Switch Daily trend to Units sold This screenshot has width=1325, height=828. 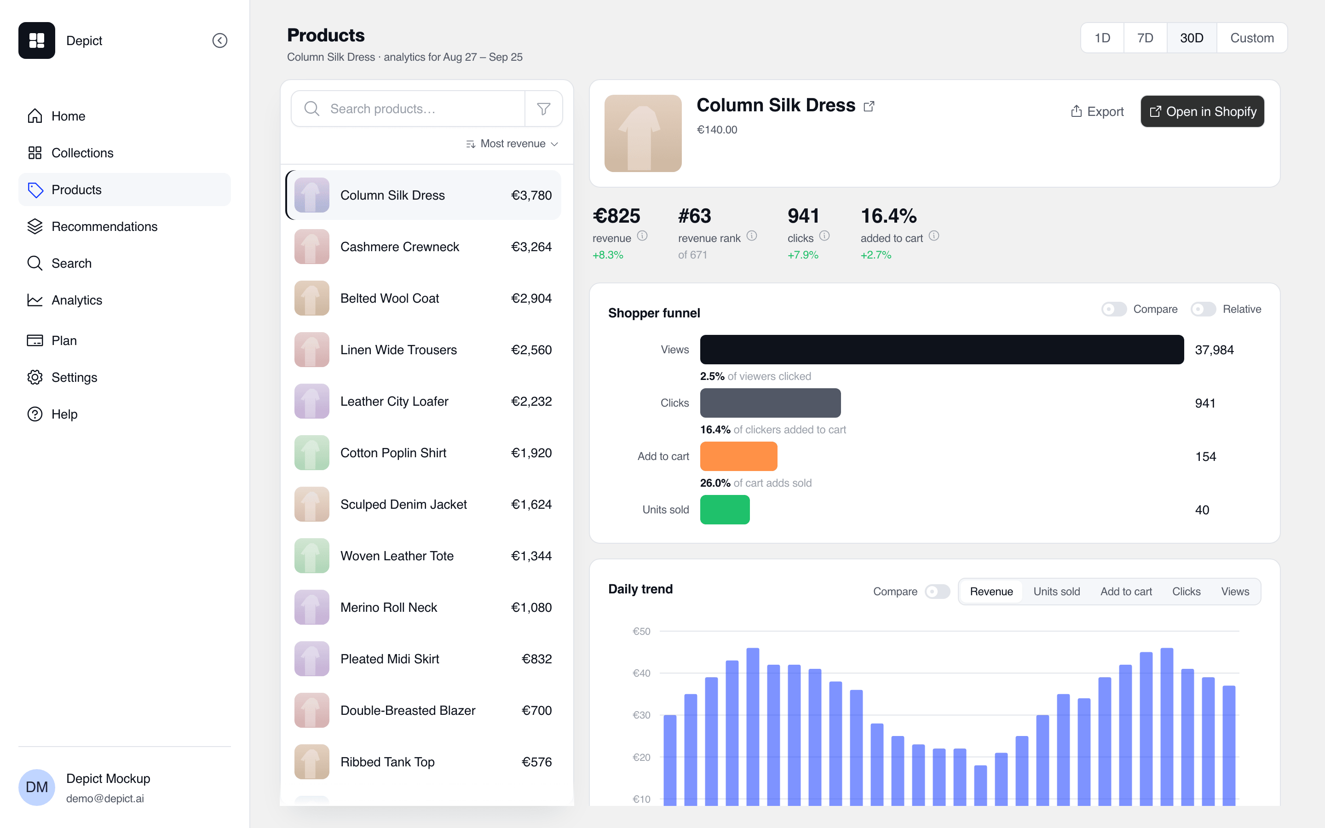(x=1056, y=592)
